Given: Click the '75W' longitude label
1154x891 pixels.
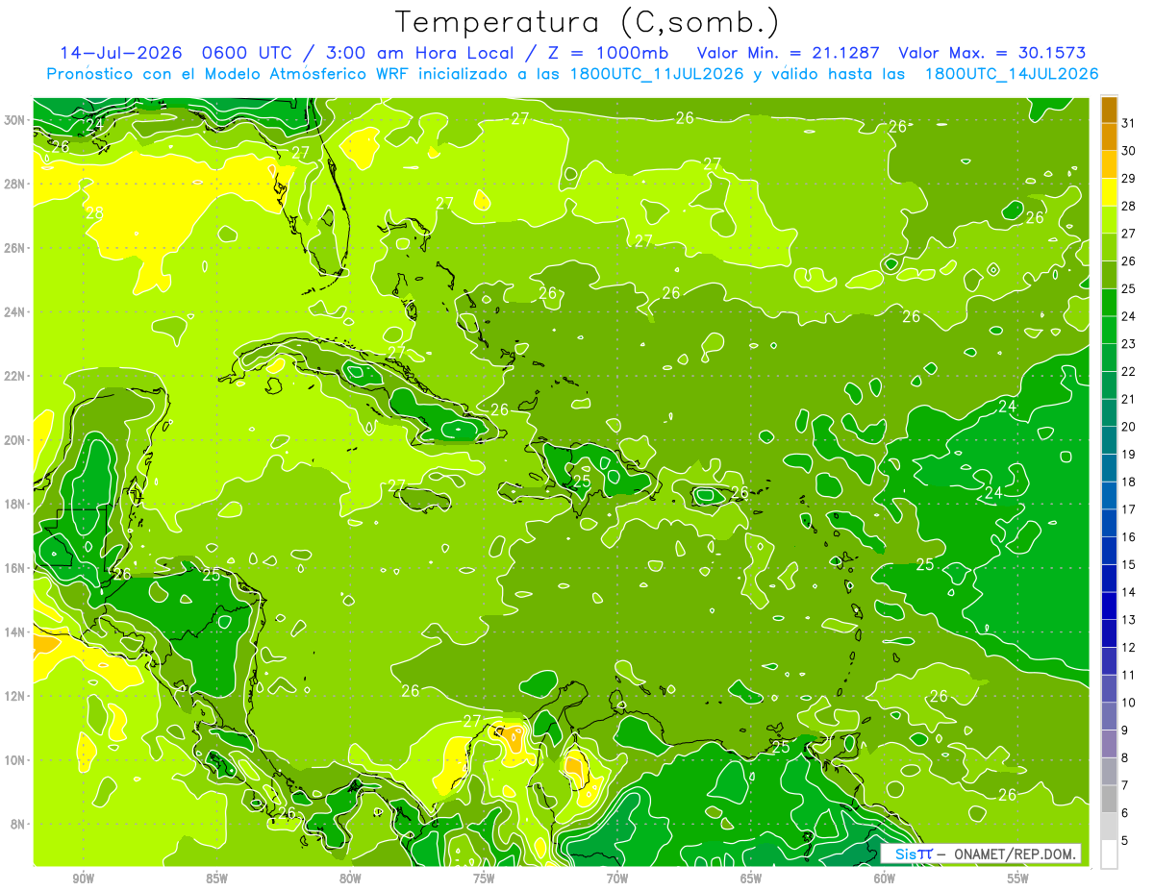Looking at the screenshot, I should point(484,879).
